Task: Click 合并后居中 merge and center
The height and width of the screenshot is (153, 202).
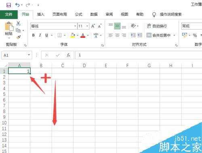Action: [x=159, y=35]
